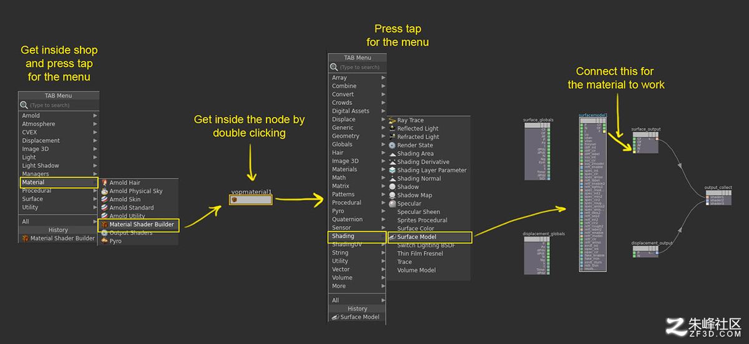
Task: Click the Shading Layer Parameter icon
Action: (392, 170)
